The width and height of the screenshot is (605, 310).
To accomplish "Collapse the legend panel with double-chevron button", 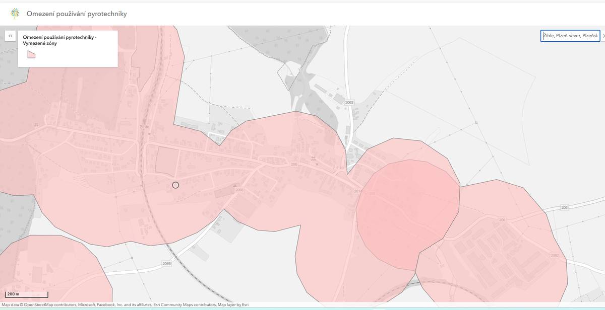I will point(10,36).
